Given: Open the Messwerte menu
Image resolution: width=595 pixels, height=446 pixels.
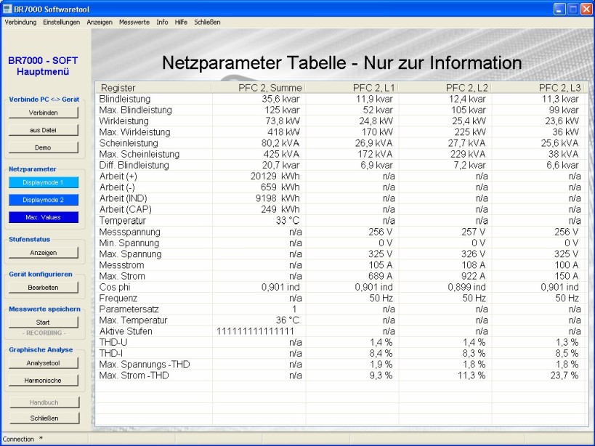Looking at the screenshot, I should (134, 23).
